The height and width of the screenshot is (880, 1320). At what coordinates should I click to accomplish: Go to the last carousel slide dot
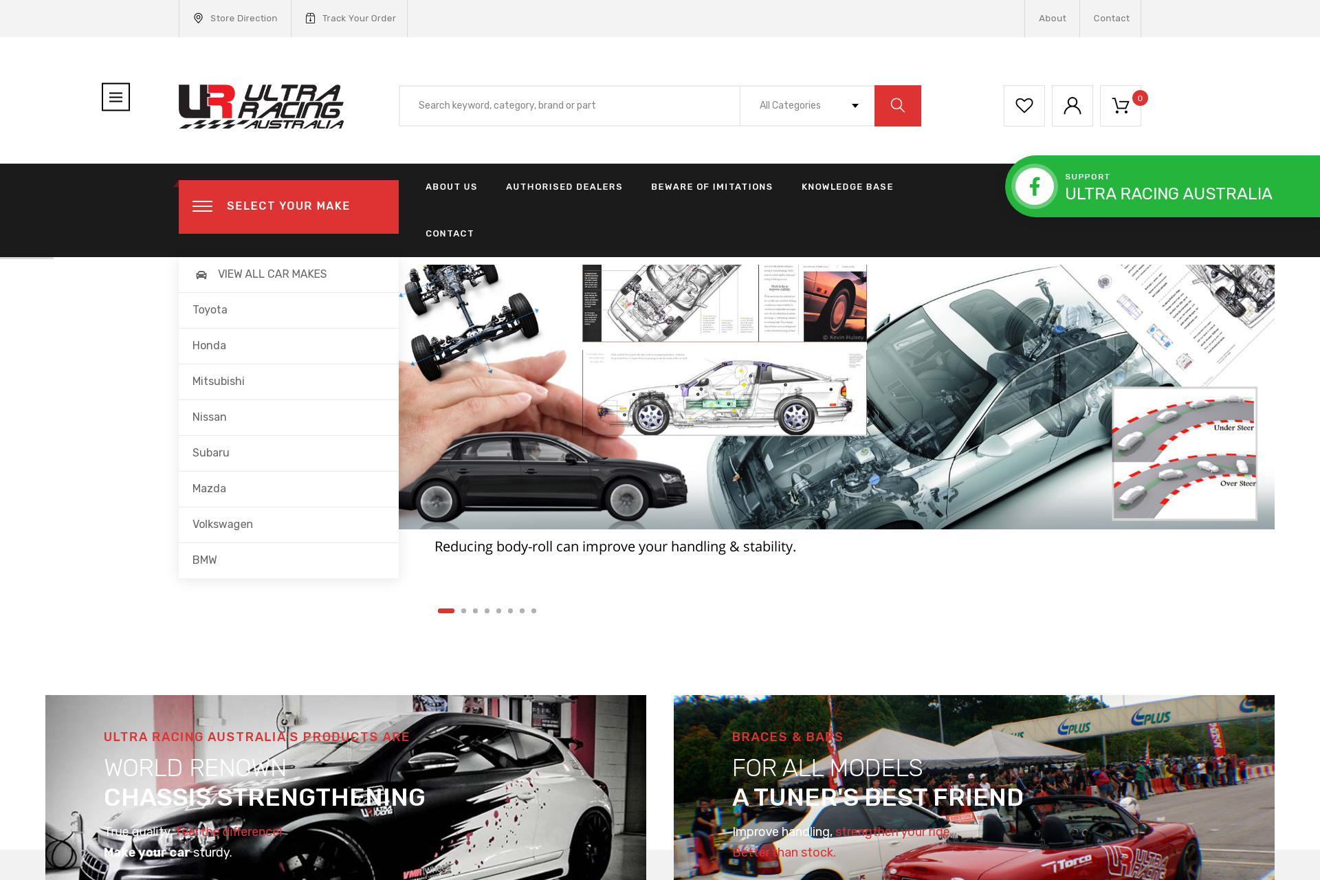click(533, 610)
